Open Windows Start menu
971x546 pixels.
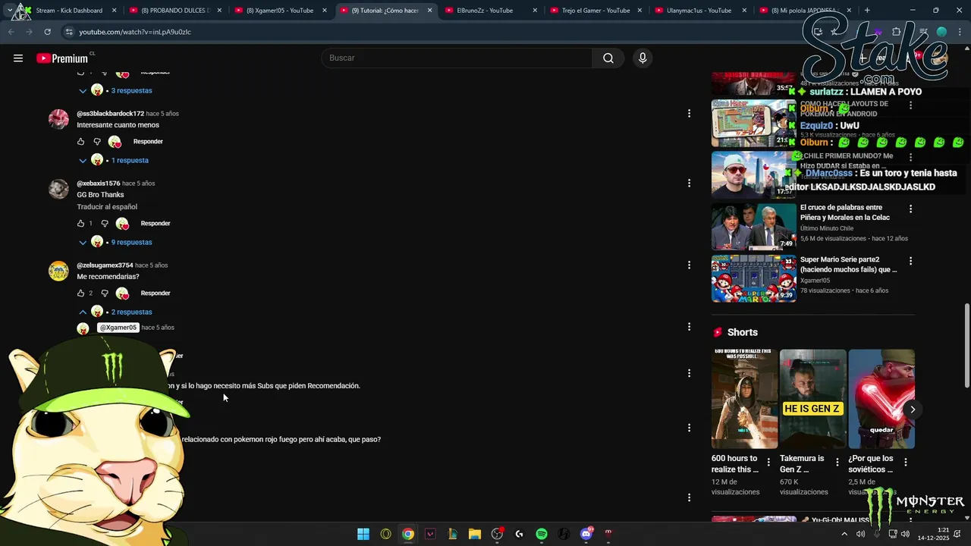pos(363,534)
